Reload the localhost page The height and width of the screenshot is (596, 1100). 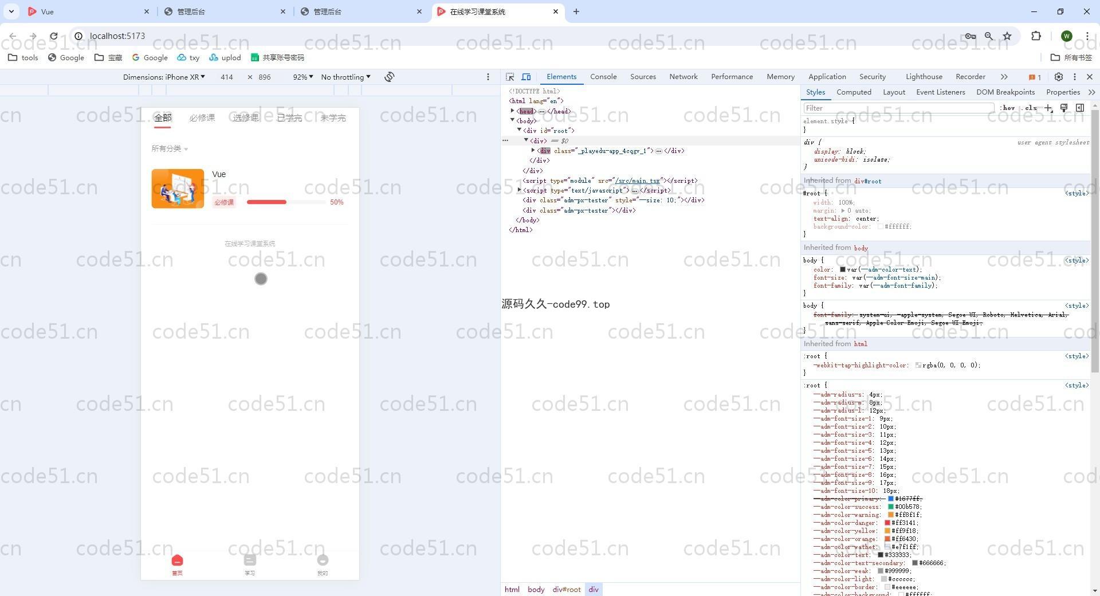53,36
